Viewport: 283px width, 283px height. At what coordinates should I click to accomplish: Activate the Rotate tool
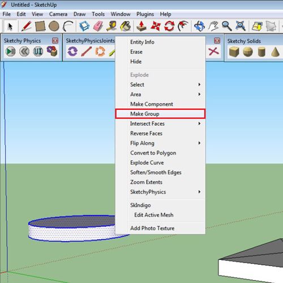coord(169,26)
